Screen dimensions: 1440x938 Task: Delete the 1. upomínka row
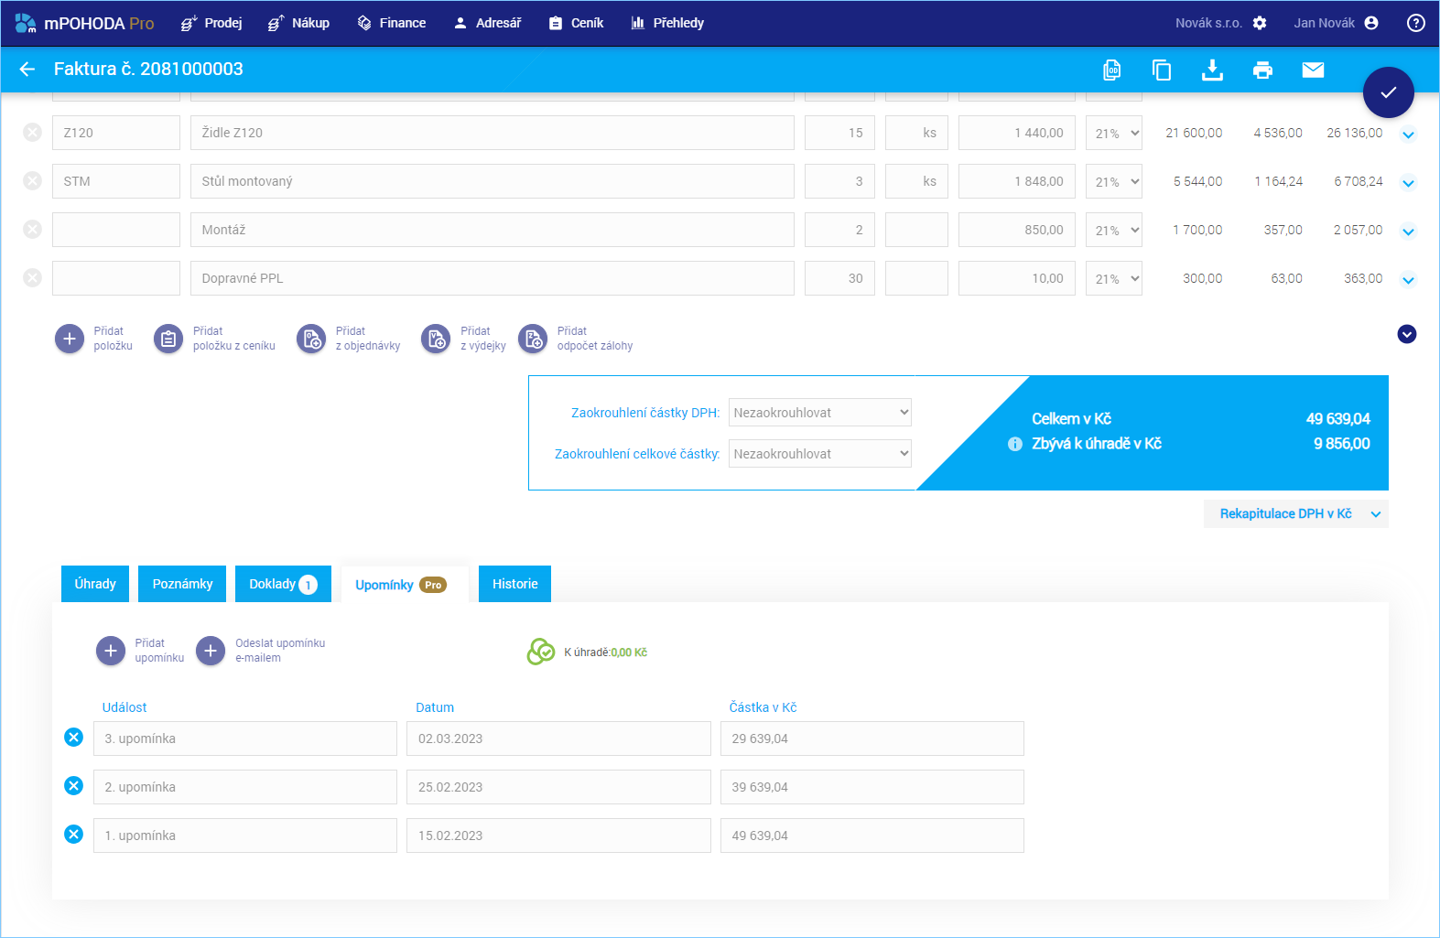(74, 835)
